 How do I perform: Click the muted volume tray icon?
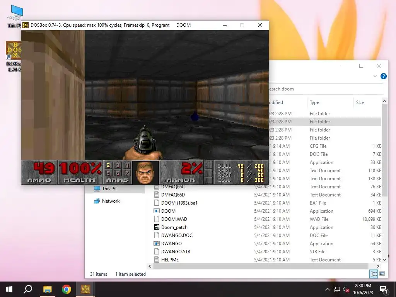(x=346, y=289)
